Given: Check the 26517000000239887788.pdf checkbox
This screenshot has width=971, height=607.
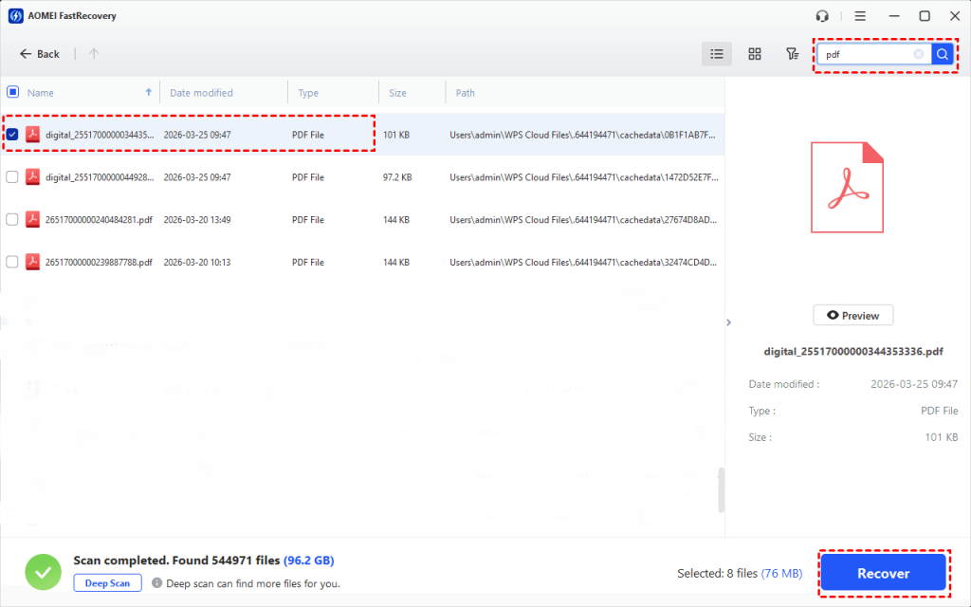Looking at the screenshot, I should 12,262.
